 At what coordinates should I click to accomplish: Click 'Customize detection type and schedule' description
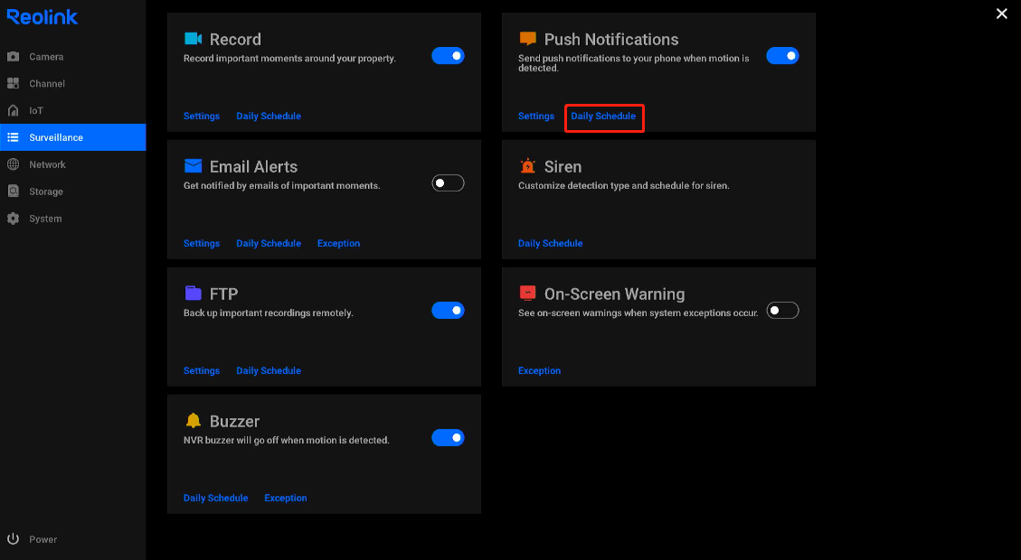coord(624,185)
